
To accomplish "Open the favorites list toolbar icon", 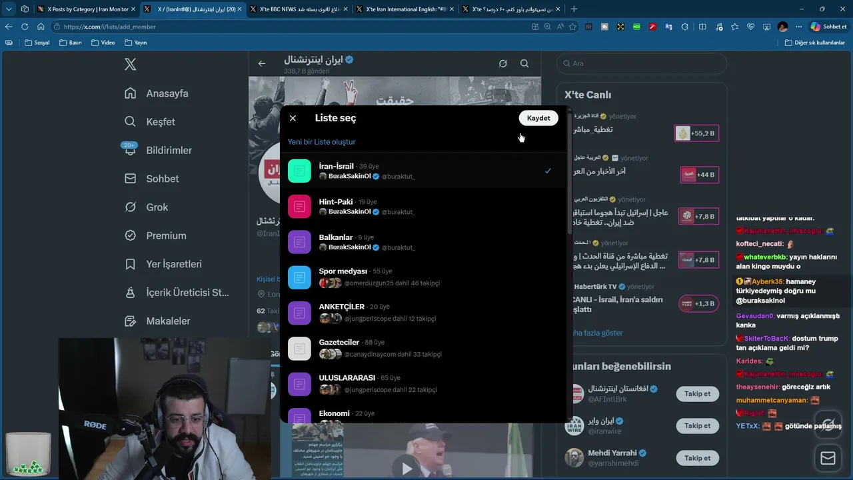I will 734,27.
